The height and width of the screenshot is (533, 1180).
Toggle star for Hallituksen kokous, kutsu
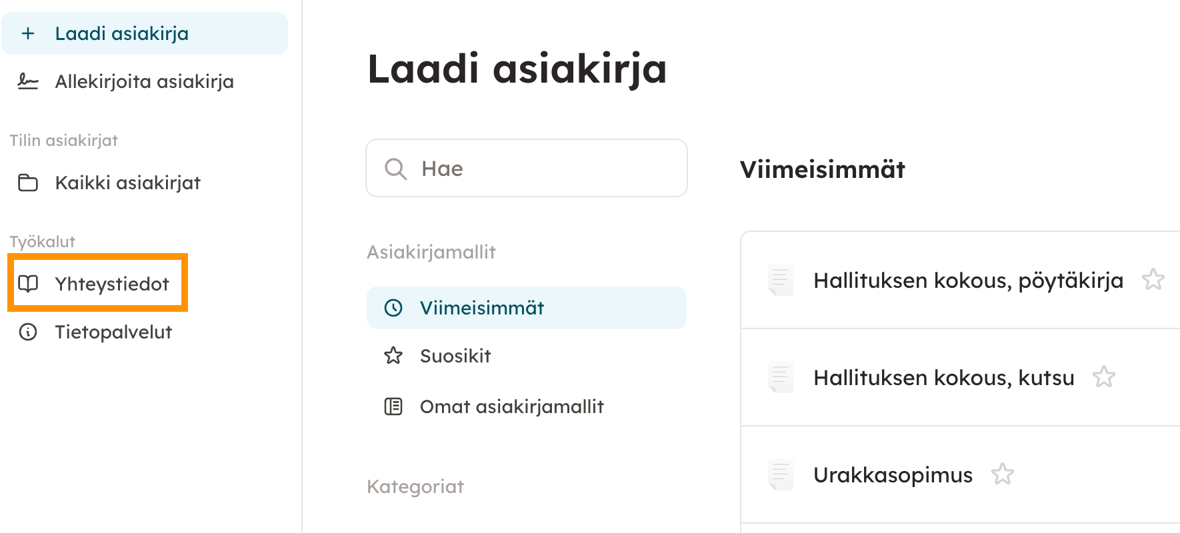click(1103, 377)
